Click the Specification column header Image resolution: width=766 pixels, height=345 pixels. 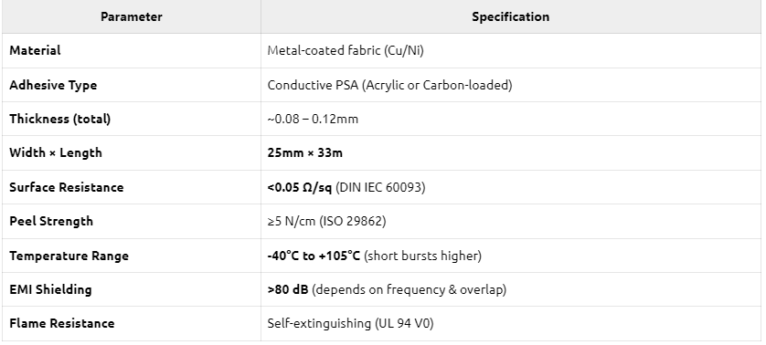(510, 16)
